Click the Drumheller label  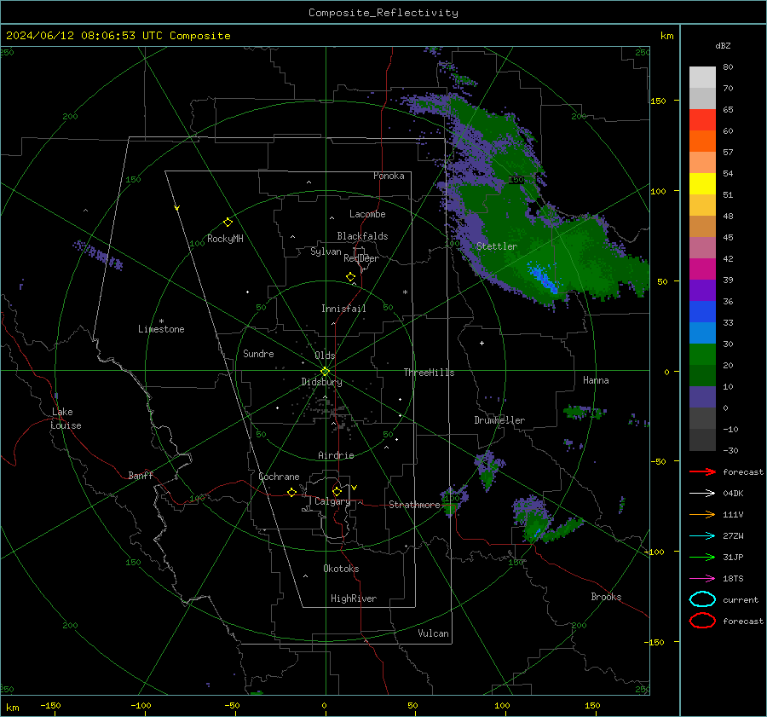tap(499, 420)
